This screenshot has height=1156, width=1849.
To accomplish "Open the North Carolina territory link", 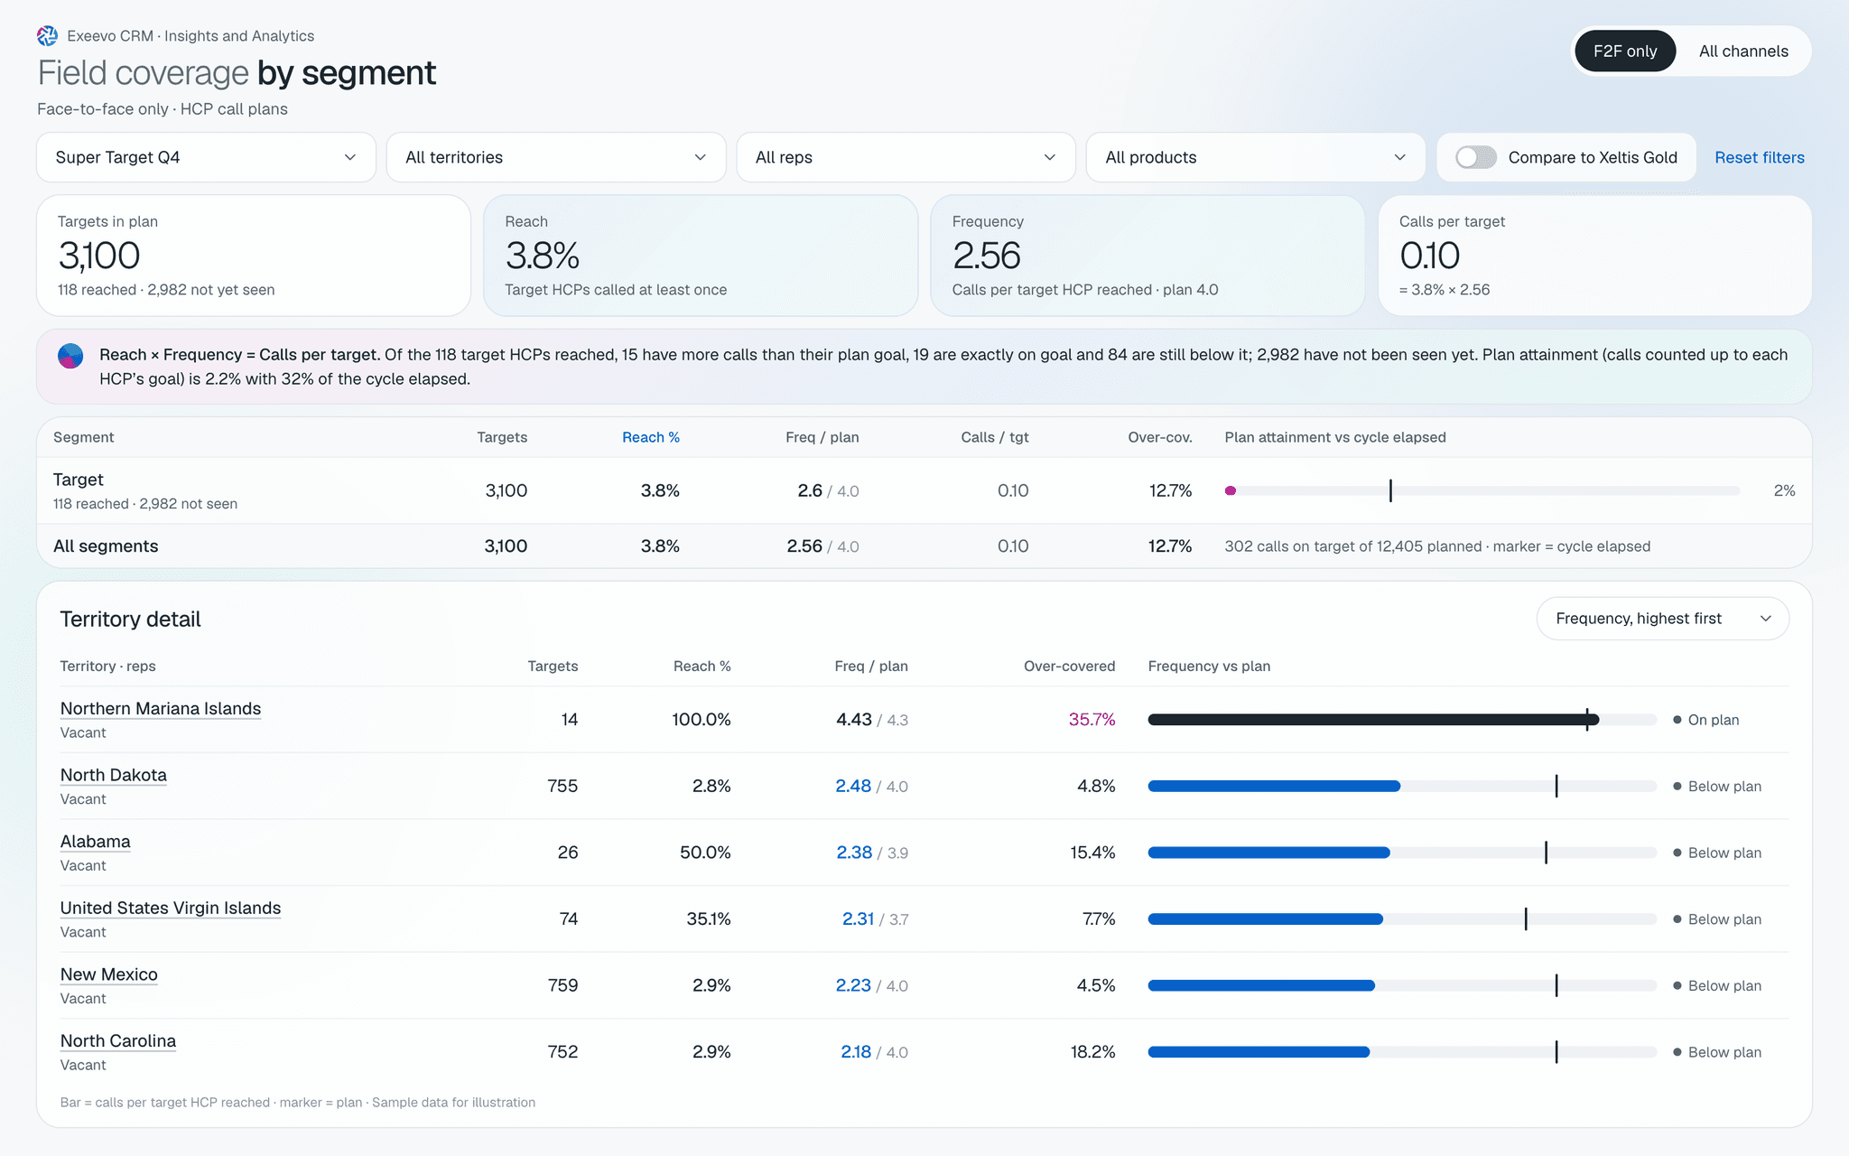I will 118,1040.
